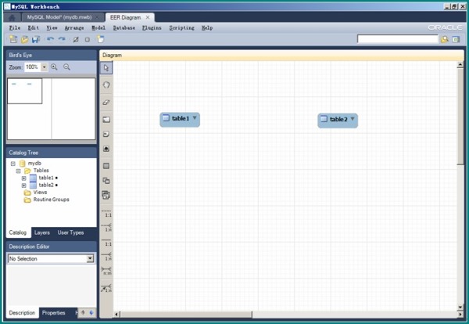This screenshot has width=469, height=324.
Task: Collapse the mydb schema node
Action: 13,164
